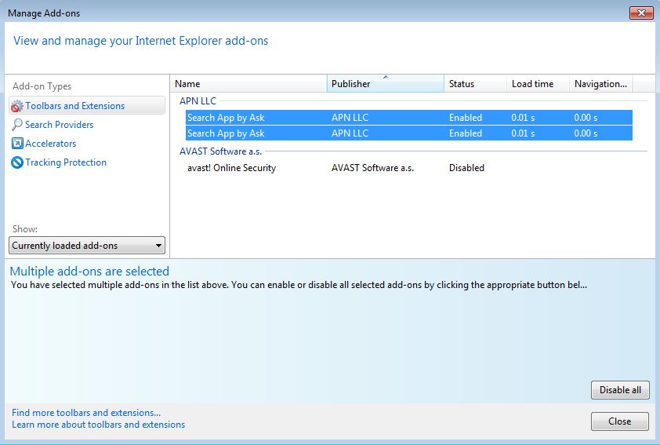The height and width of the screenshot is (445, 660).
Task: Sort by Load time column header
Action: [x=538, y=84]
